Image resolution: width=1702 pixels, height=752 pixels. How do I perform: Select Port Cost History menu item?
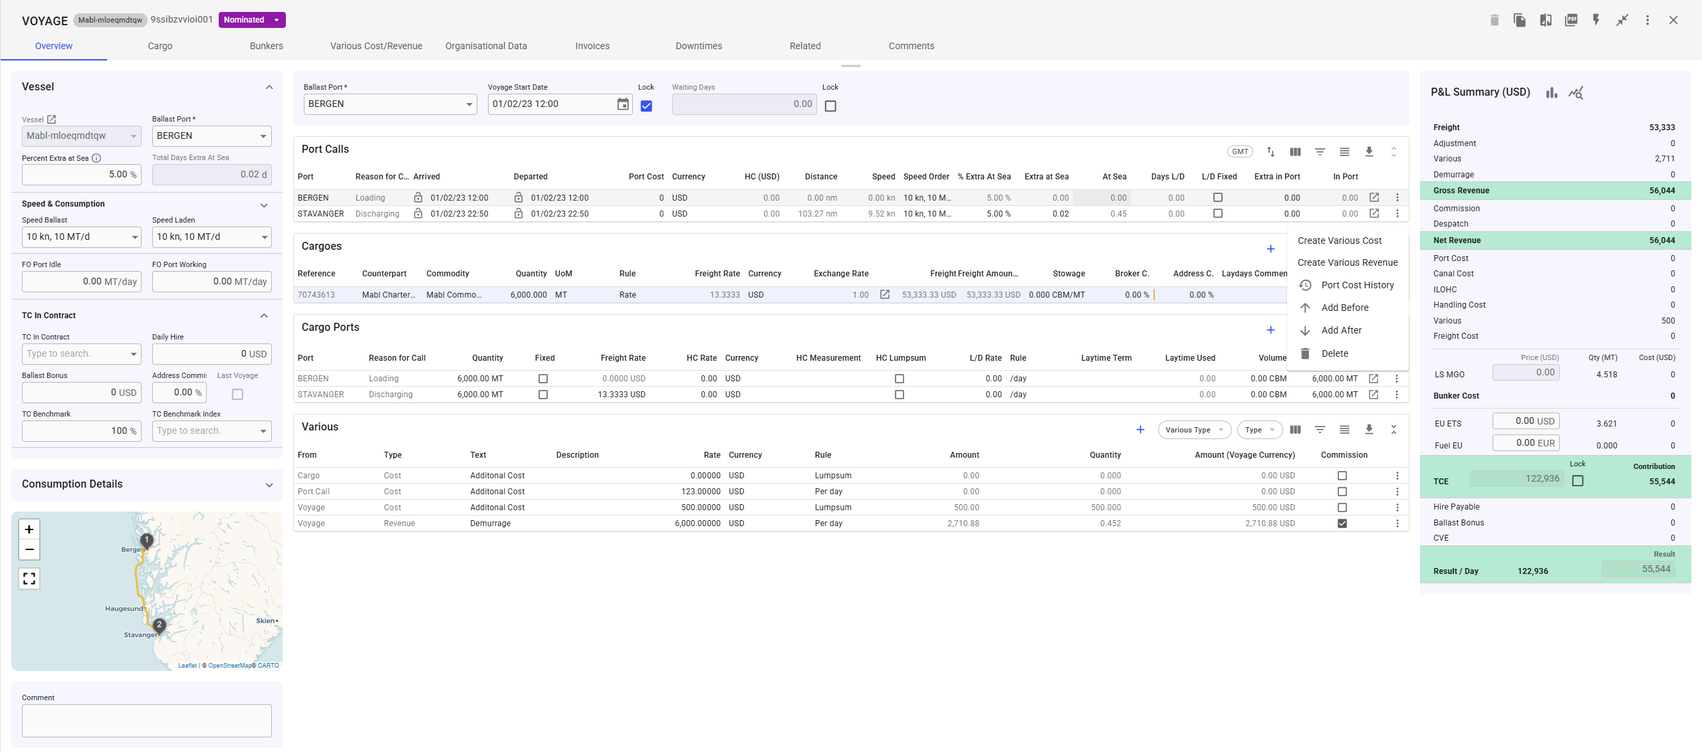1357,285
